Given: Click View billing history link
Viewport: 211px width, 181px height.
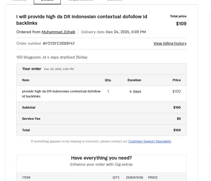Looking at the screenshot, I should [170, 43].
